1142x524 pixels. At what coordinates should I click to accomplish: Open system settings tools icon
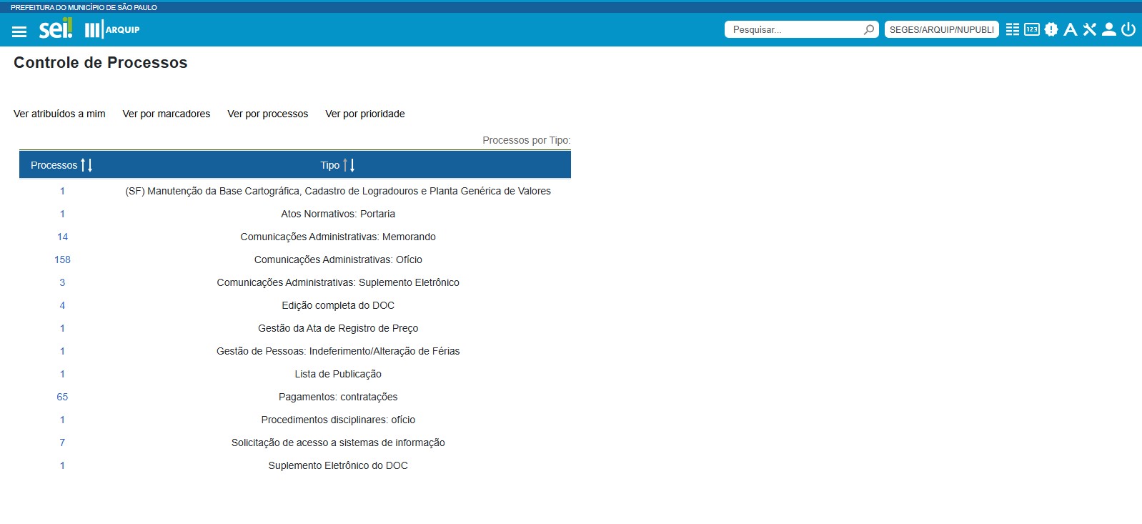pyautogui.click(x=1089, y=29)
